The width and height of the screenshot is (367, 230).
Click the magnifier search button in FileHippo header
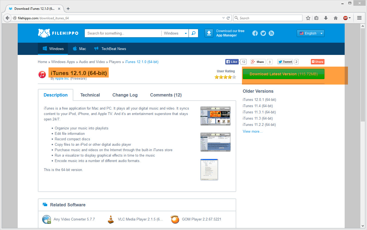click(x=193, y=33)
